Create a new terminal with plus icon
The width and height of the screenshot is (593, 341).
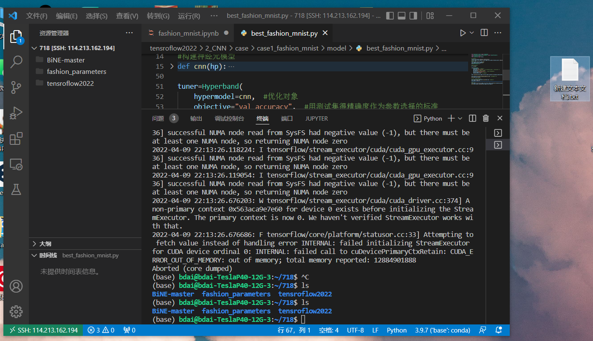451,118
